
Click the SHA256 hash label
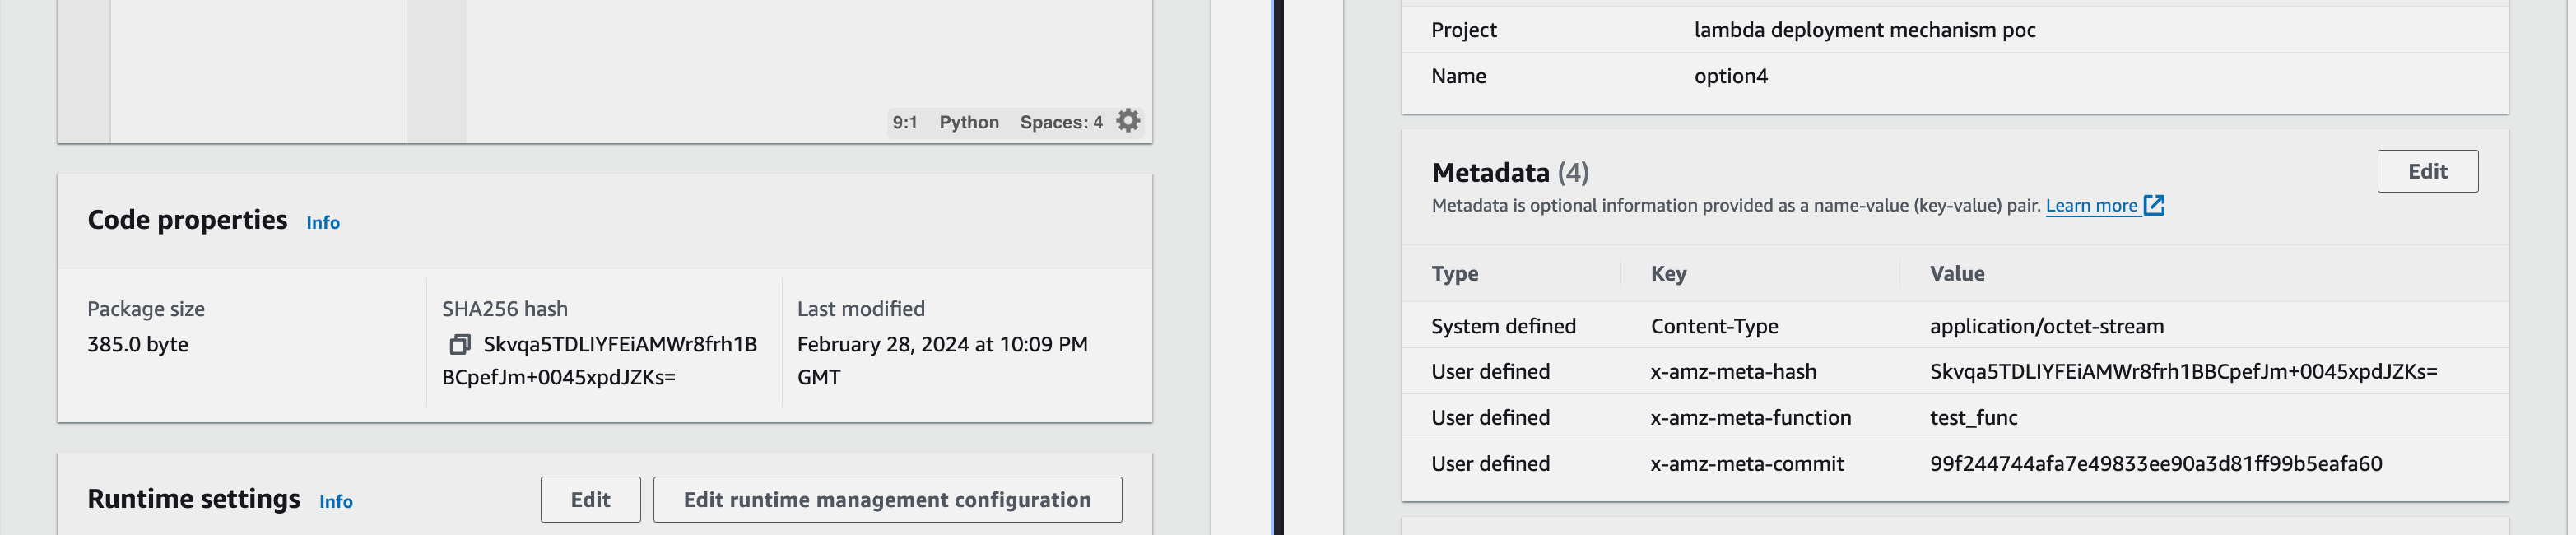[505, 309]
